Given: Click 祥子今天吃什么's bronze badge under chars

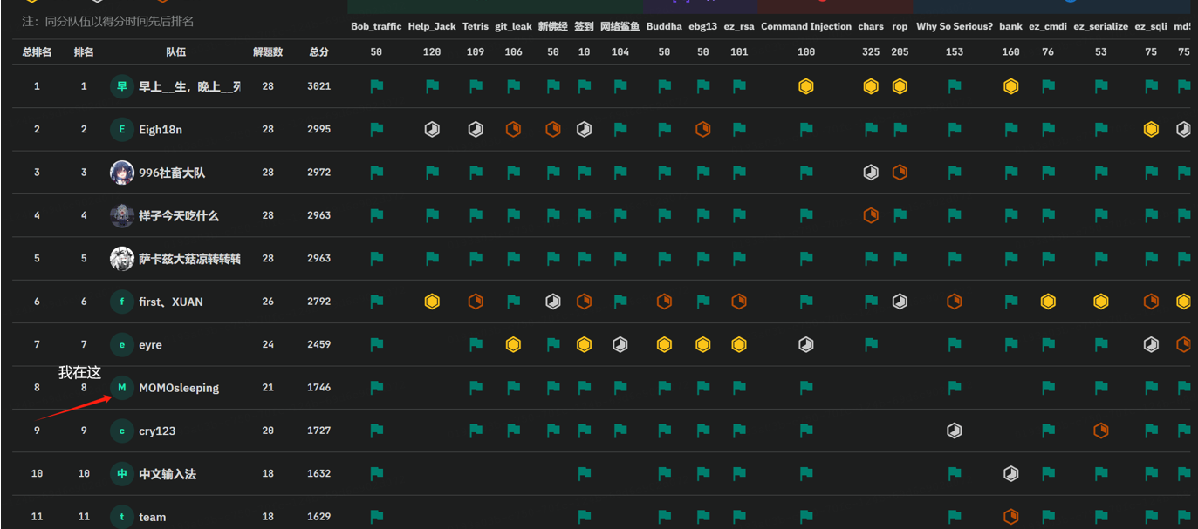Looking at the screenshot, I should [x=870, y=215].
